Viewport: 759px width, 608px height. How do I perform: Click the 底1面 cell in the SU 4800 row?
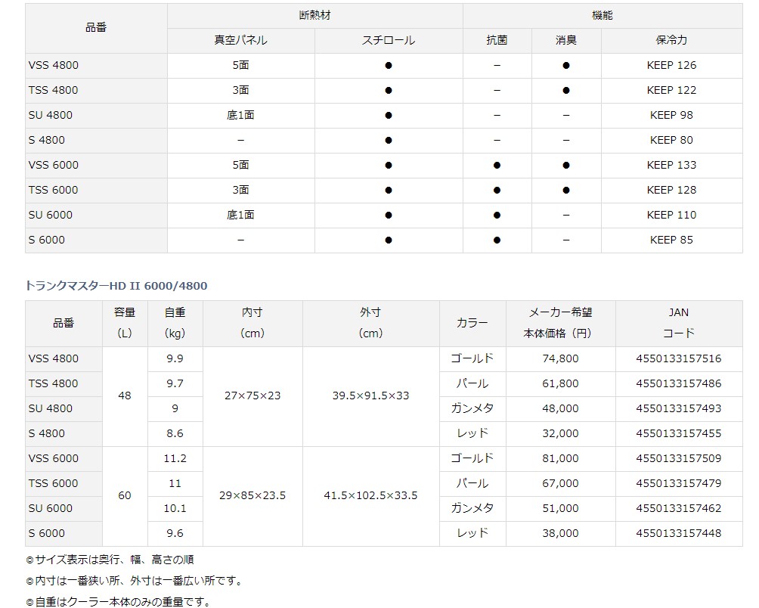point(241,115)
